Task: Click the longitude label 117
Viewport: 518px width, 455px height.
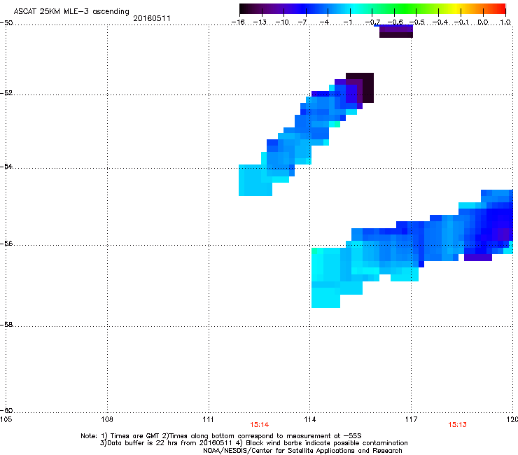Action: coord(412,419)
